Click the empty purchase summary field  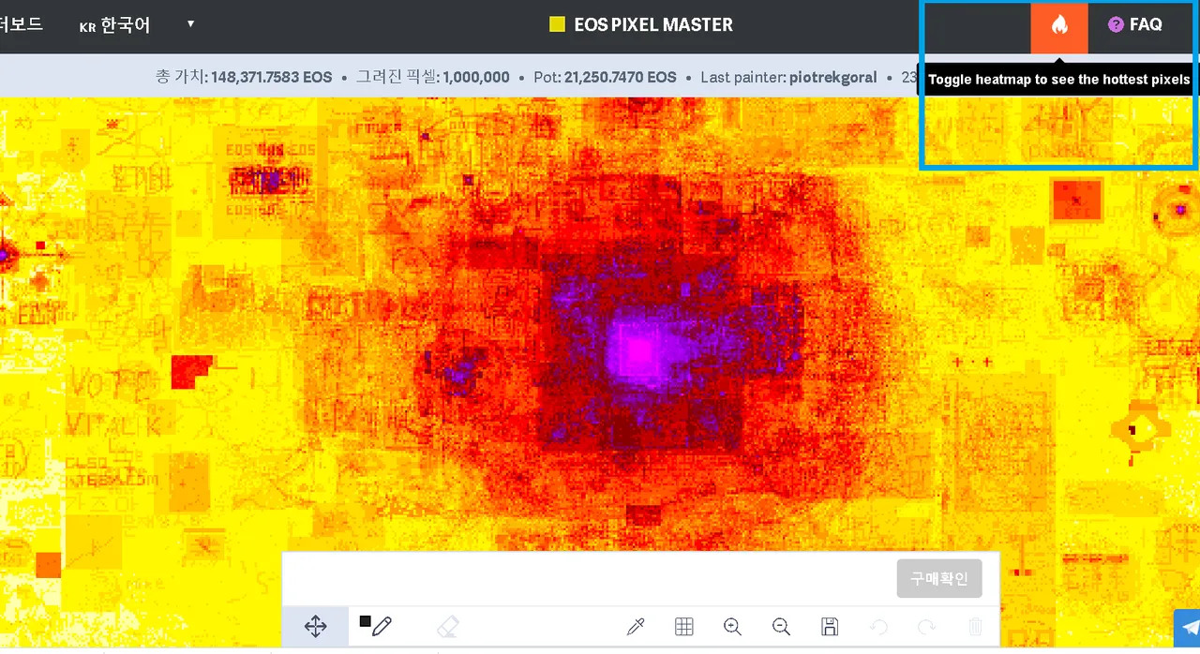tap(589, 578)
